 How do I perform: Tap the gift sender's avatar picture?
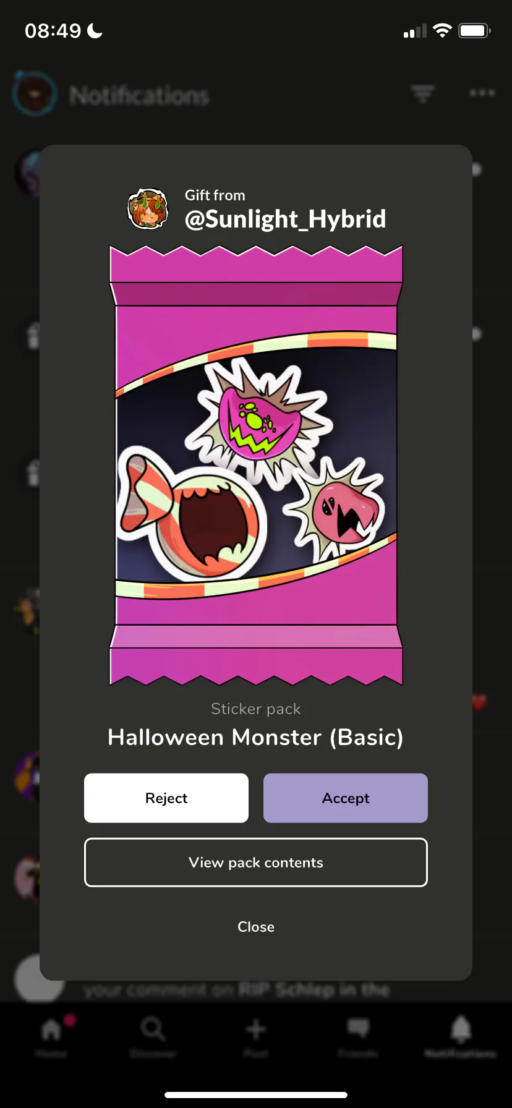148,209
